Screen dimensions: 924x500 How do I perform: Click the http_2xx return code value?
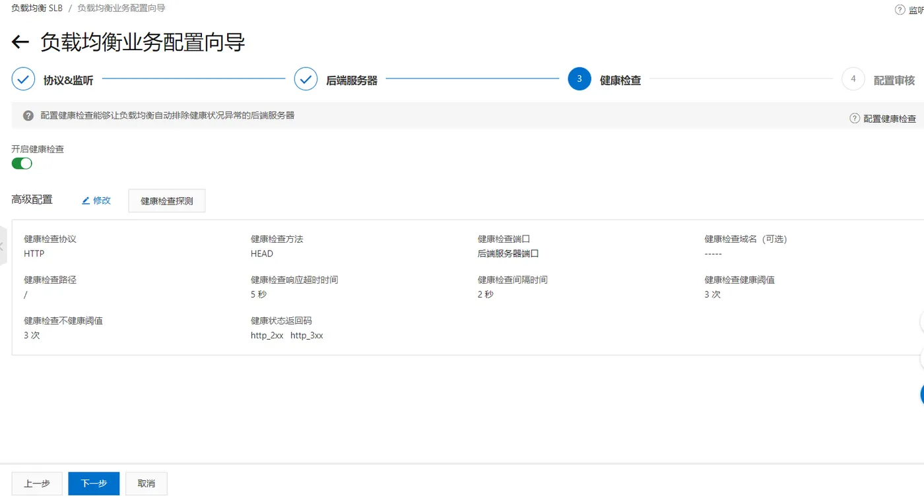[x=267, y=336]
